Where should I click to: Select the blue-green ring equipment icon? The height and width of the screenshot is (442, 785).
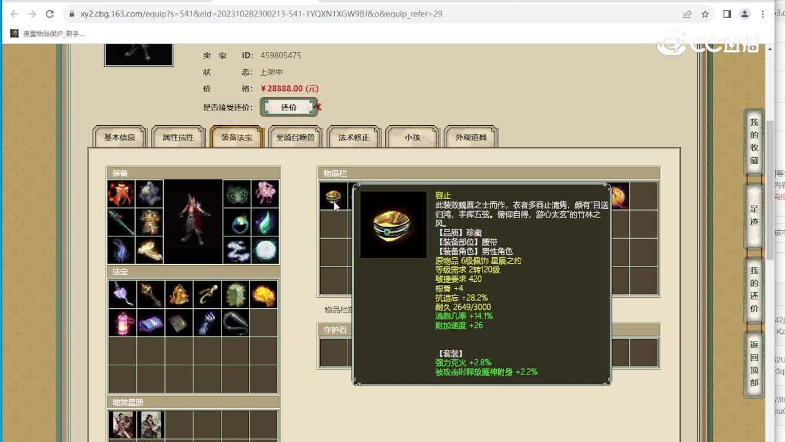click(237, 222)
